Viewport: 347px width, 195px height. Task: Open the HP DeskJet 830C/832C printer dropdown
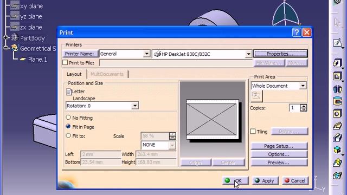pyautogui.click(x=248, y=54)
